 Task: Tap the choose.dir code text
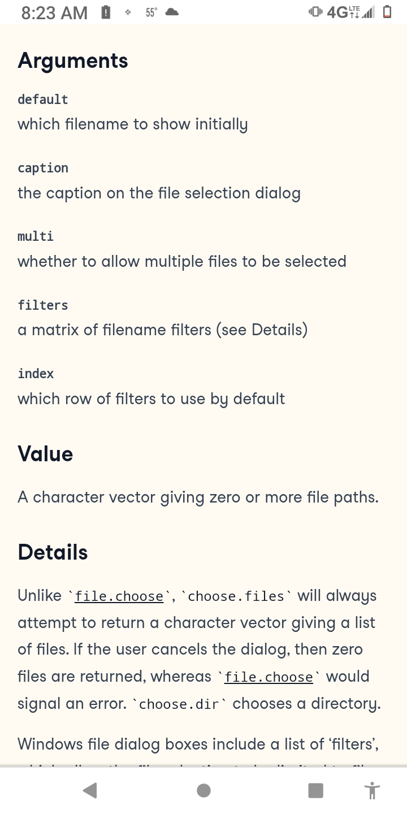tap(179, 704)
